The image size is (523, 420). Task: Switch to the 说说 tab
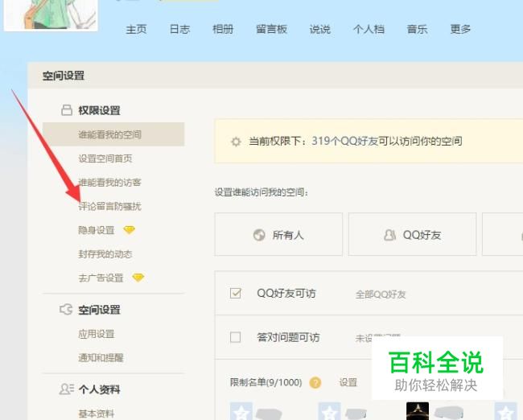320,29
